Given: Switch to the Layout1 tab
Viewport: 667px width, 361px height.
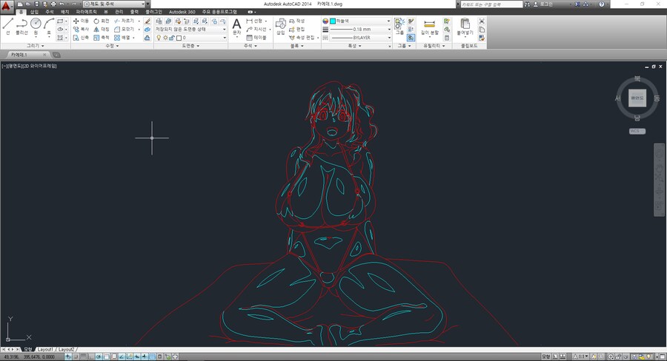Looking at the screenshot, I should (x=45, y=349).
